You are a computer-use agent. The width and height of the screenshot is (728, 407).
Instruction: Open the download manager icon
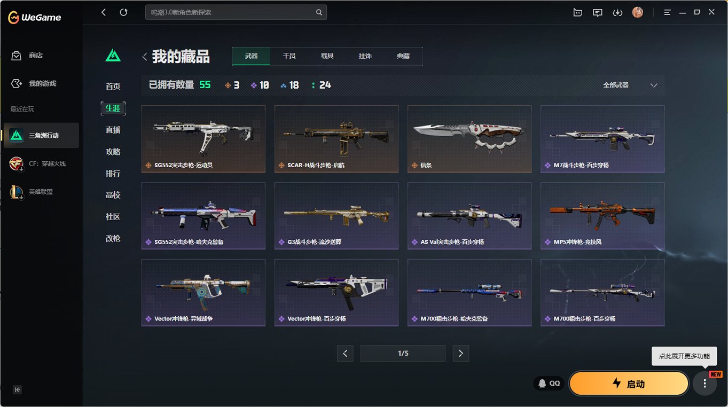617,12
